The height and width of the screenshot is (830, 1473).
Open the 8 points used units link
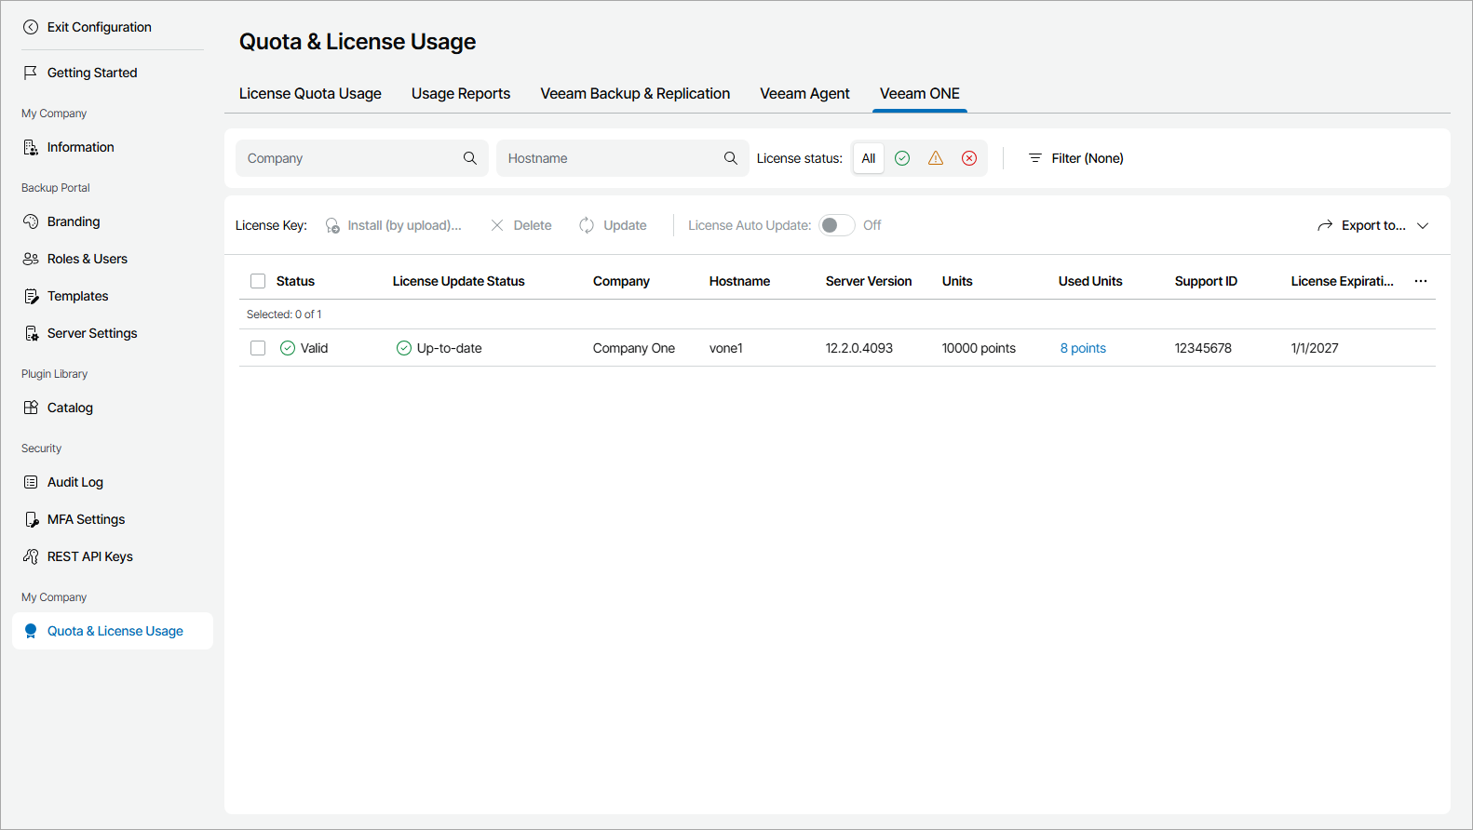point(1083,348)
